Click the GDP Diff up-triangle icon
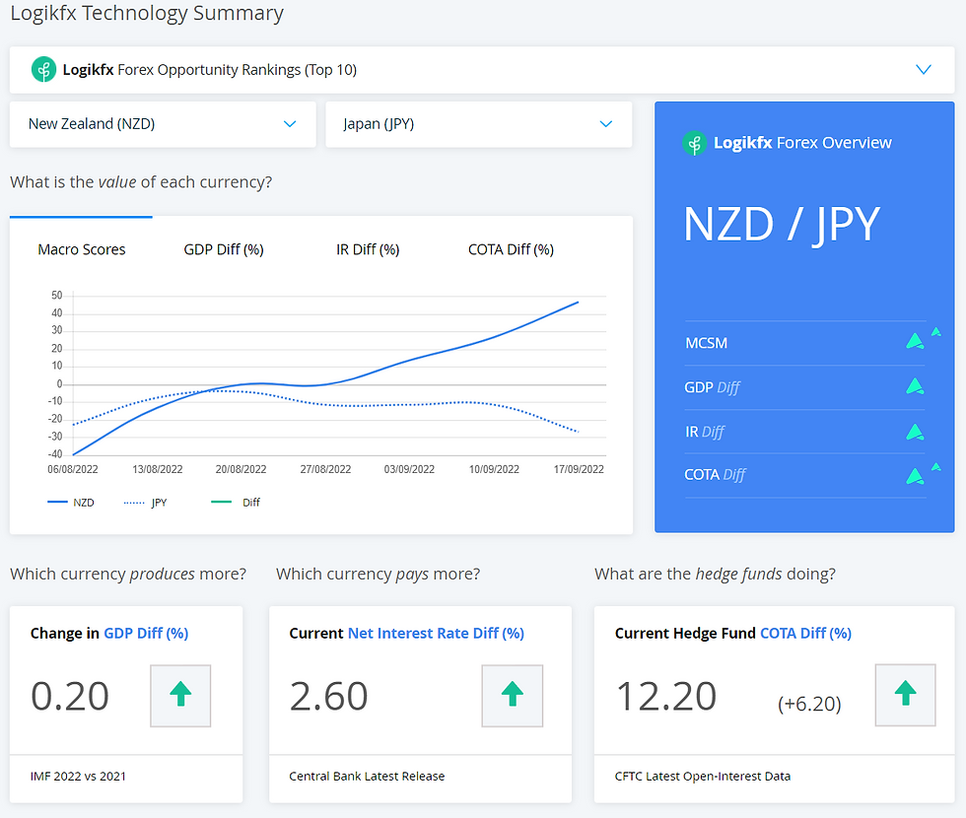 pyautogui.click(x=915, y=386)
